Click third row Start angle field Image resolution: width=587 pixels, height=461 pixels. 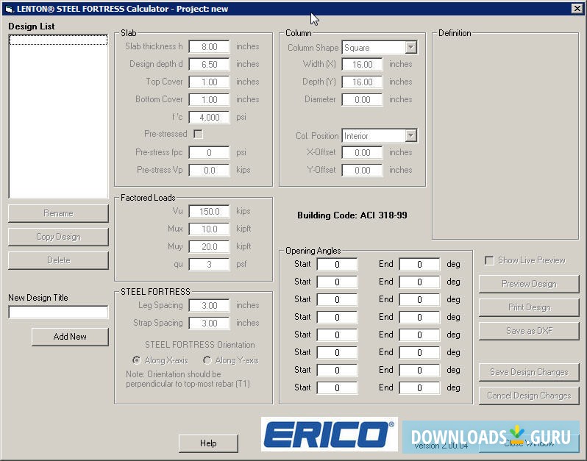[x=337, y=299]
